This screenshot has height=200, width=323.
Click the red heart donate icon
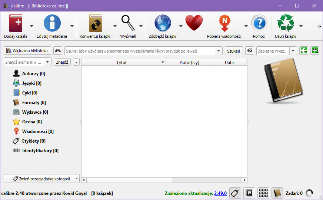[x=194, y=23]
